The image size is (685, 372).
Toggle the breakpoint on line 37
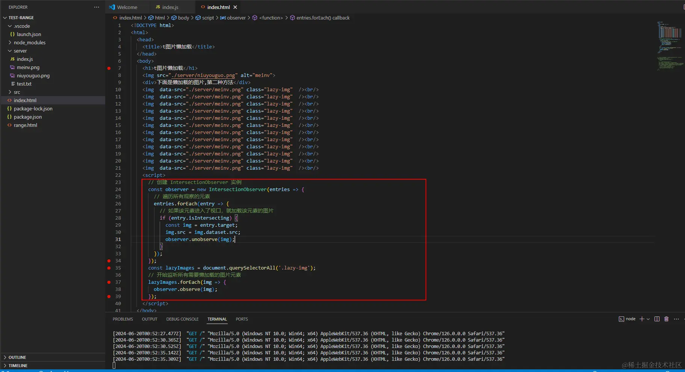tap(109, 282)
